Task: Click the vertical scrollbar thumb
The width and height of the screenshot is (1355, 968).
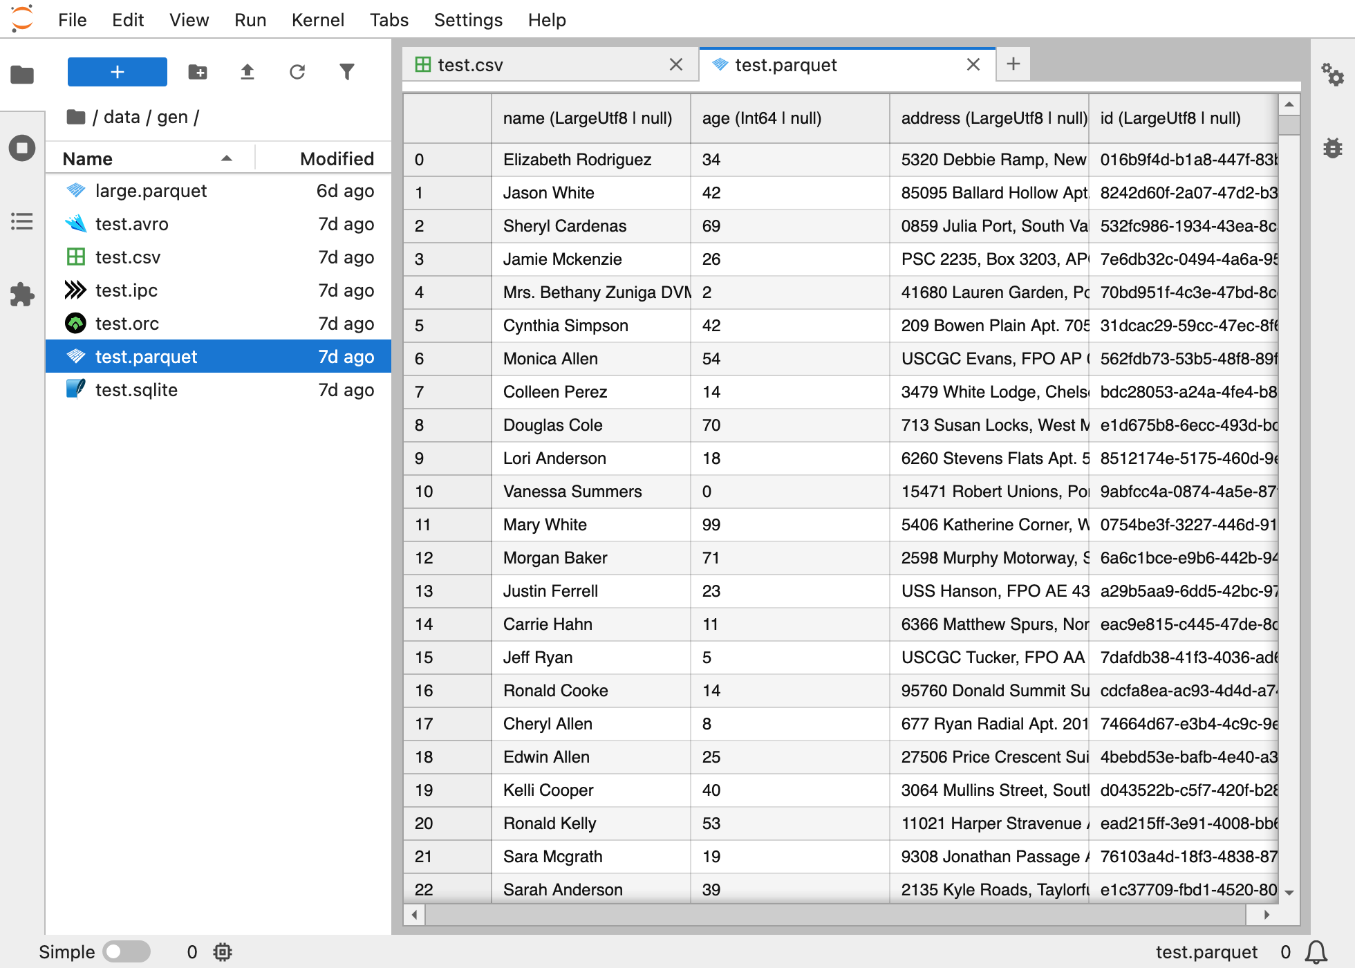Action: coord(1289,124)
